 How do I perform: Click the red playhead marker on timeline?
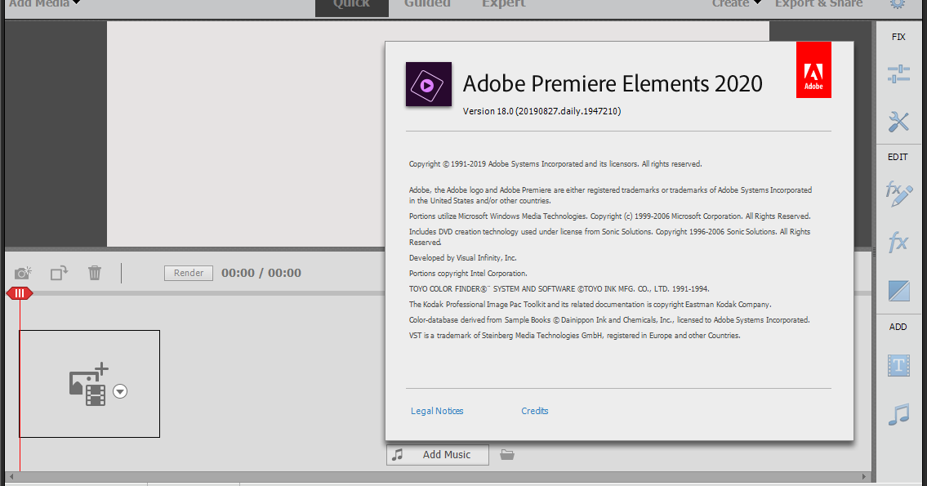pos(20,293)
